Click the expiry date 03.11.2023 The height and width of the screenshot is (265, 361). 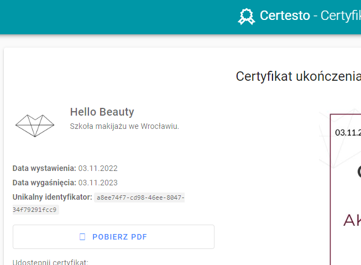[x=98, y=183]
